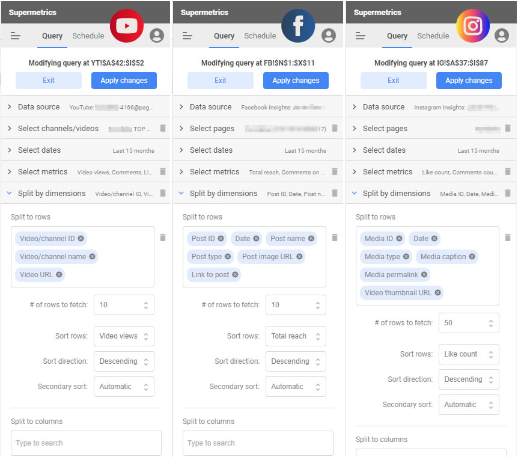Remove Post image URL dimension chip
Screen dimensions: 518x457
click(x=299, y=256)
